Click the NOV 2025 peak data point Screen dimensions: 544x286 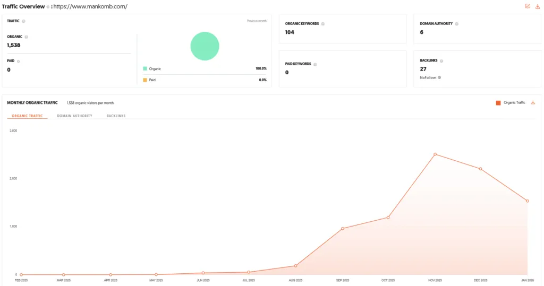pyautogui.click(x=435, y=154)
